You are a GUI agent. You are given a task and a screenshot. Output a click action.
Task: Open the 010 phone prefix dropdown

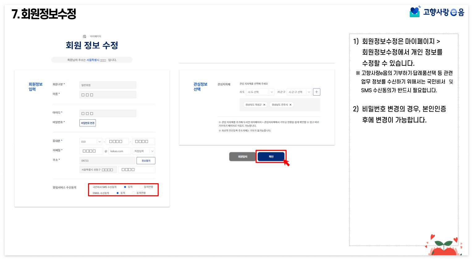91,141
